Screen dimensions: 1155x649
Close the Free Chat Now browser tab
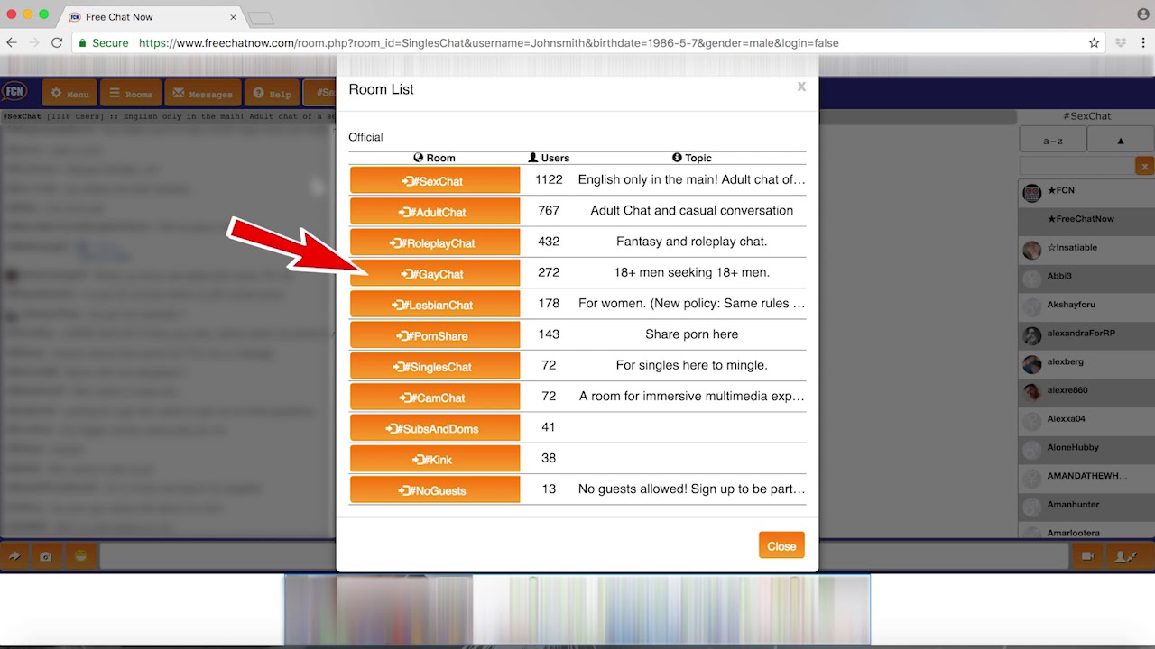[234, 17]
